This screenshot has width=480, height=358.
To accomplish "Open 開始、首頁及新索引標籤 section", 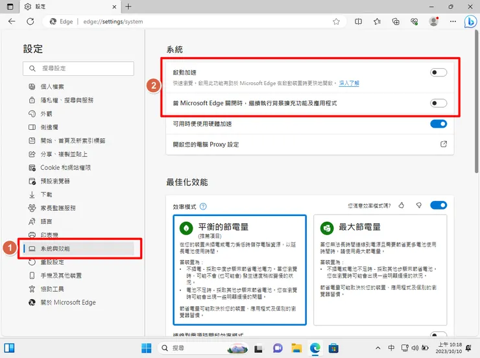I will pyautogui.click(x=73, y=141).
